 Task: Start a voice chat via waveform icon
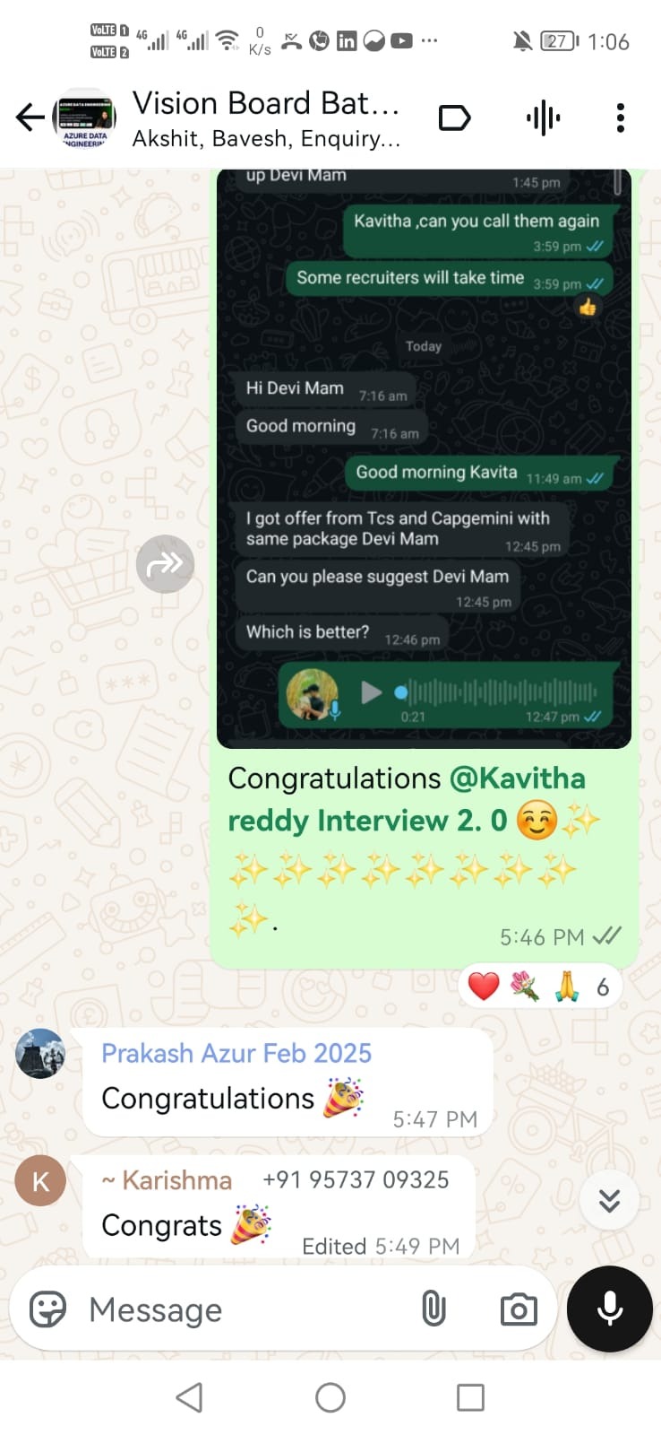coord(543,117)
